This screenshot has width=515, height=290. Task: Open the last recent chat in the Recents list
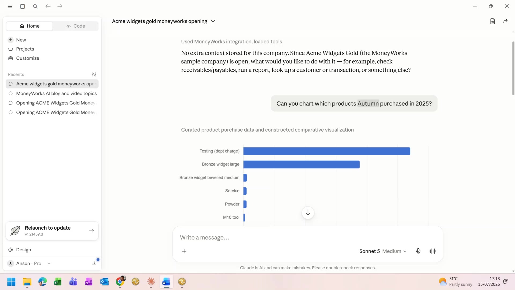pos(52,112)
